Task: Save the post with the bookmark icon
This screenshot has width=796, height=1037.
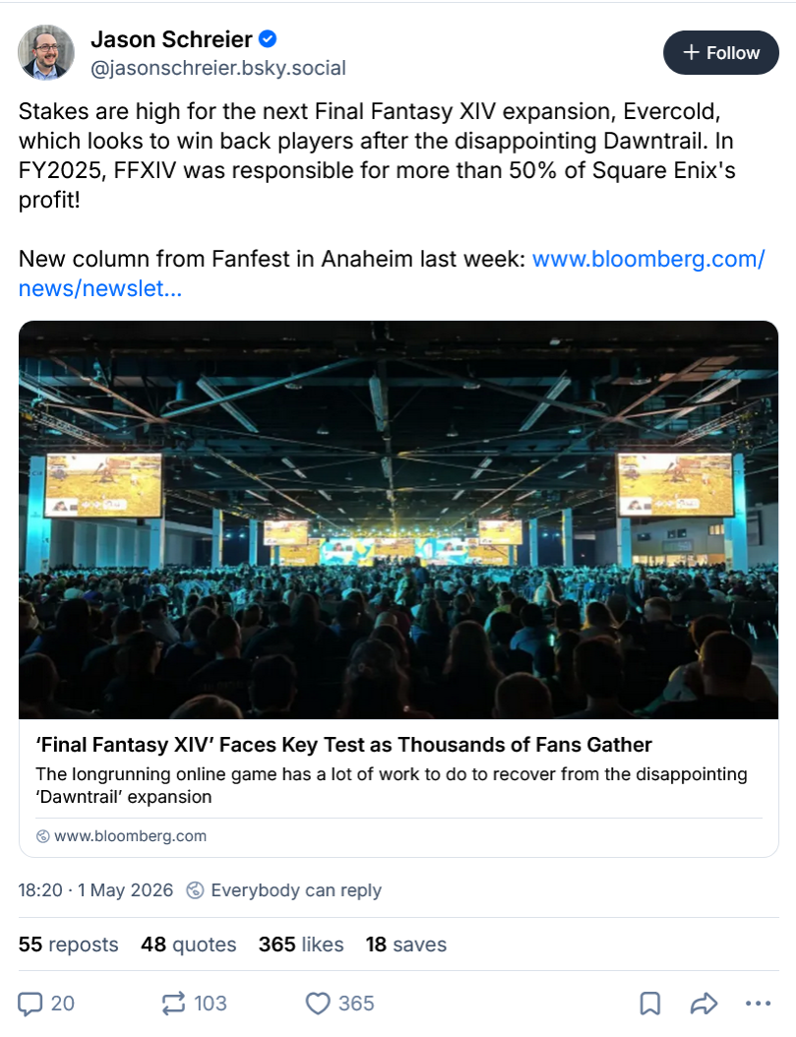Action: point(650,1004)
